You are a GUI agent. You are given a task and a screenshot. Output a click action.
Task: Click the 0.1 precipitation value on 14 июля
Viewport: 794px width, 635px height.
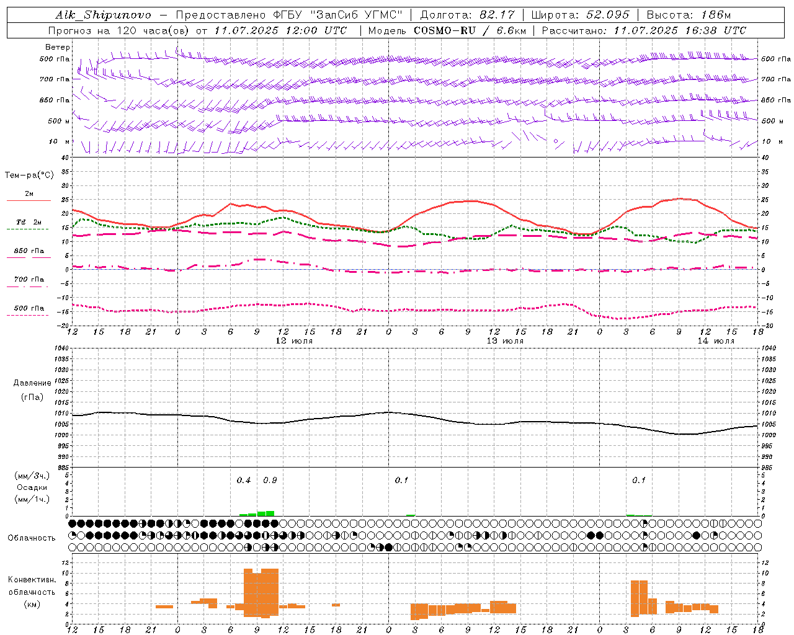click(x=639, y=481)
